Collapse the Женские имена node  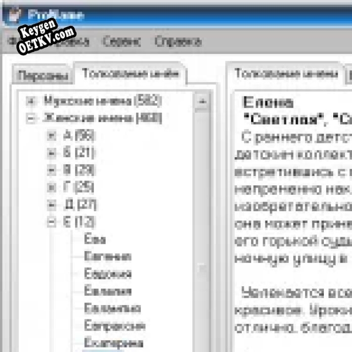pyautogui.click(x=31, y=118)
